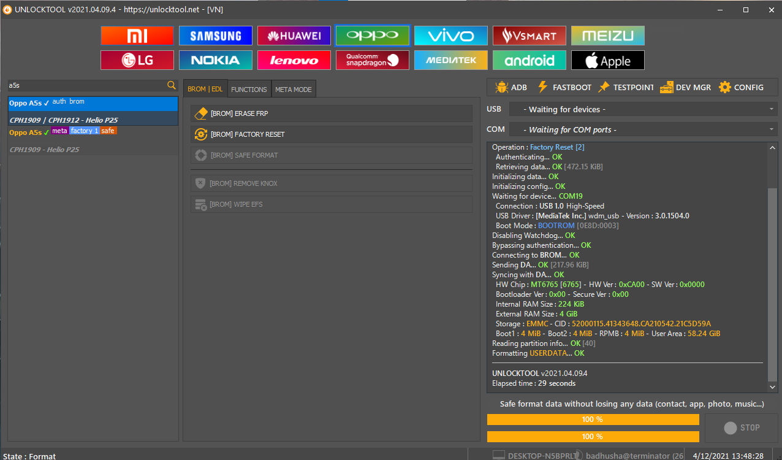Image resolution: width=782 pixels, height=460 pixels.
Task: Open the Android brand tile
Action: coord(530,60)
